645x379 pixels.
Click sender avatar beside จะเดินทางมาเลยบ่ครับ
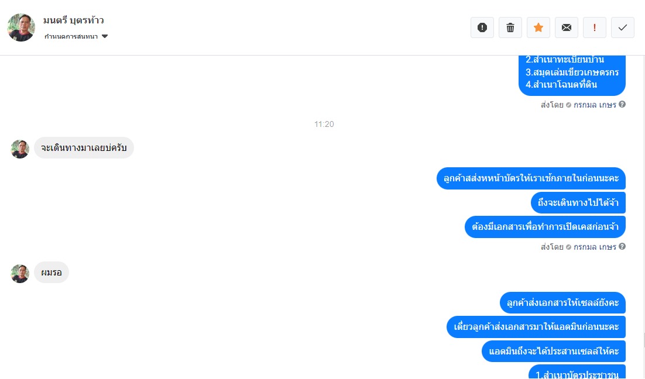(20, 149)
